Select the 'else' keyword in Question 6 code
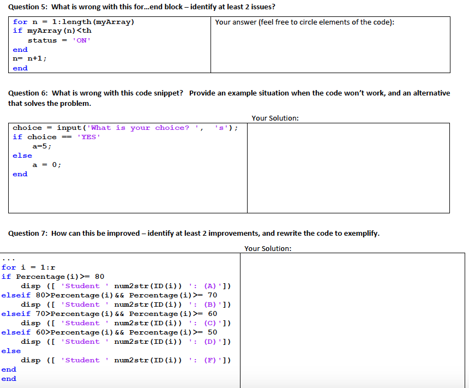The height and width of the screenshot is (388, 469). tap(20, 155)
